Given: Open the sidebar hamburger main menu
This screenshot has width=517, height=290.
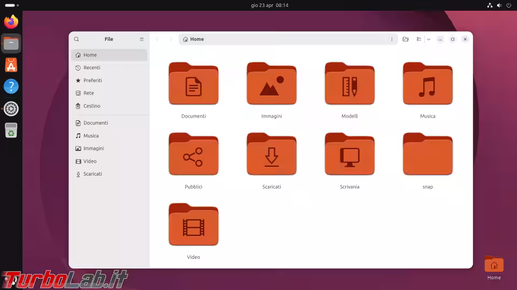Looking at the screenshot, I should (x=142, y=39).
